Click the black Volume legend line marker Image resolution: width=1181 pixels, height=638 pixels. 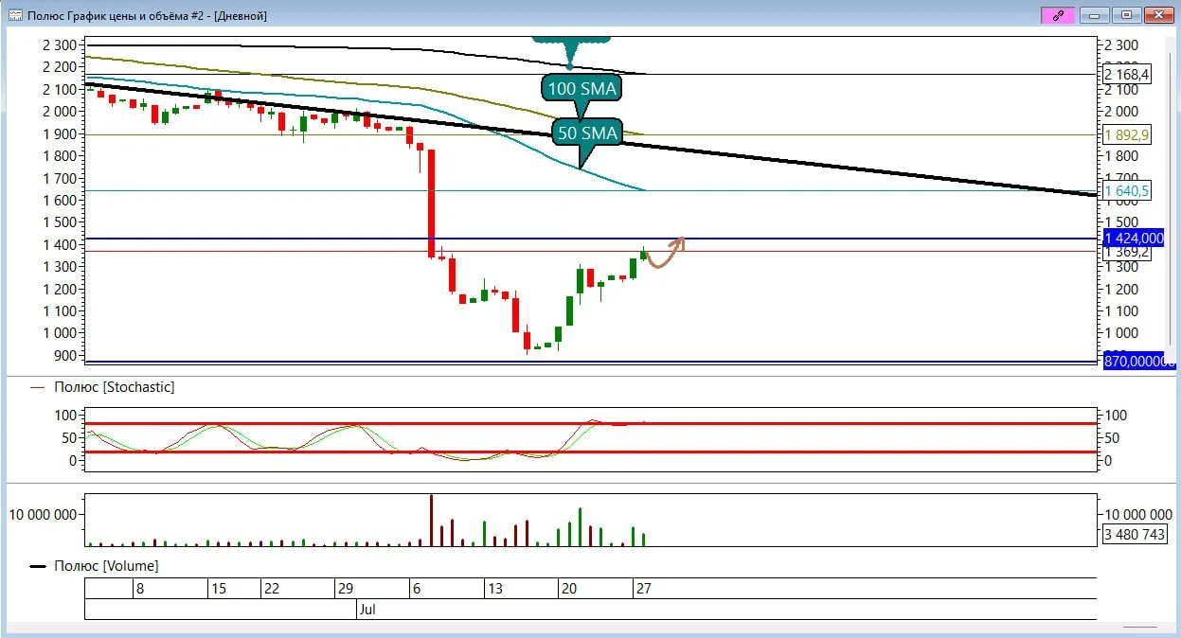pos(38,566)
